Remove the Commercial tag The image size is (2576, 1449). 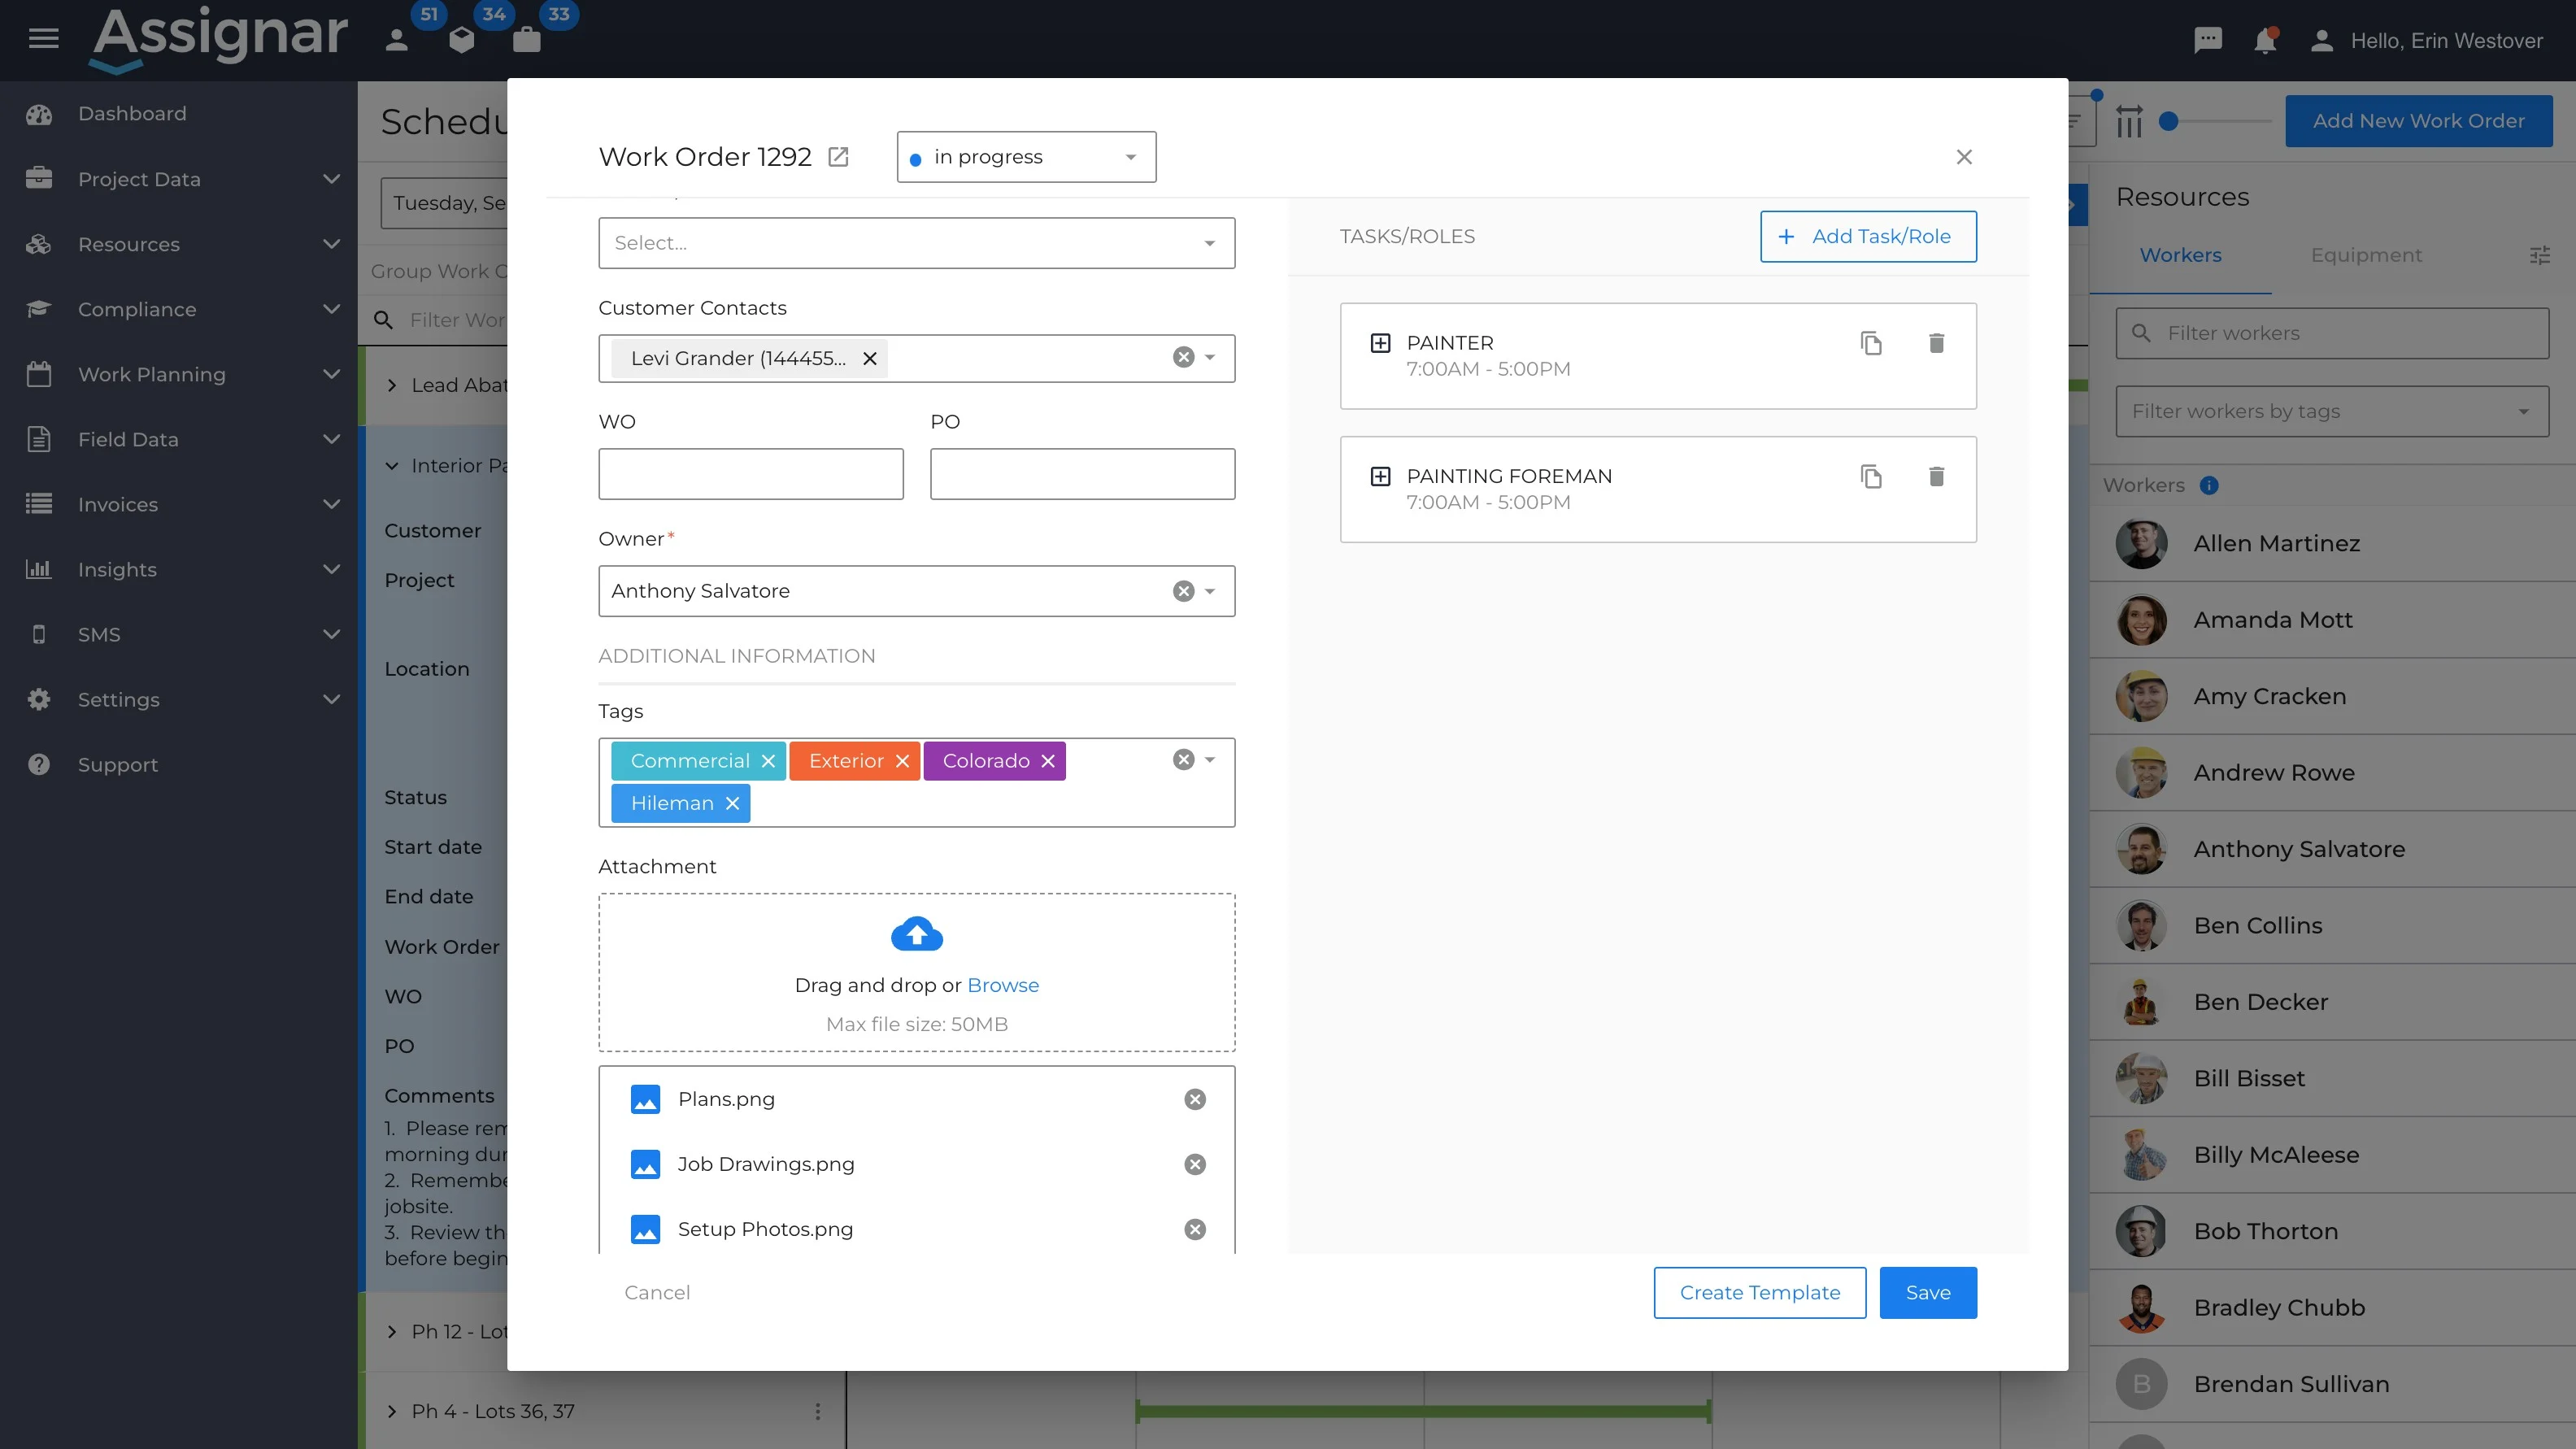(768, 761)
